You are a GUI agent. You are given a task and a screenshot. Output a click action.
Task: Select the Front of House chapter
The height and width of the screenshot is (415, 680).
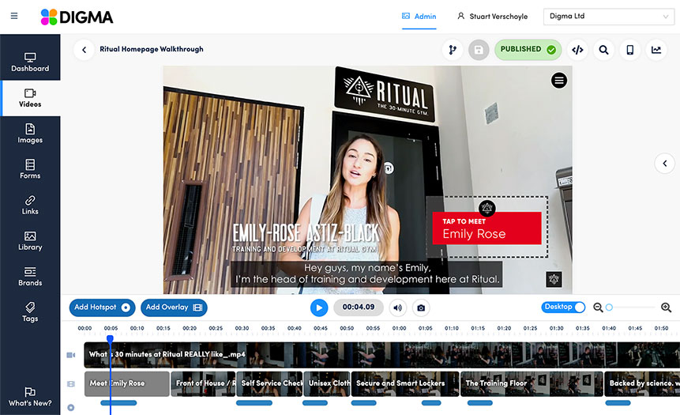[x=204, y=383]
